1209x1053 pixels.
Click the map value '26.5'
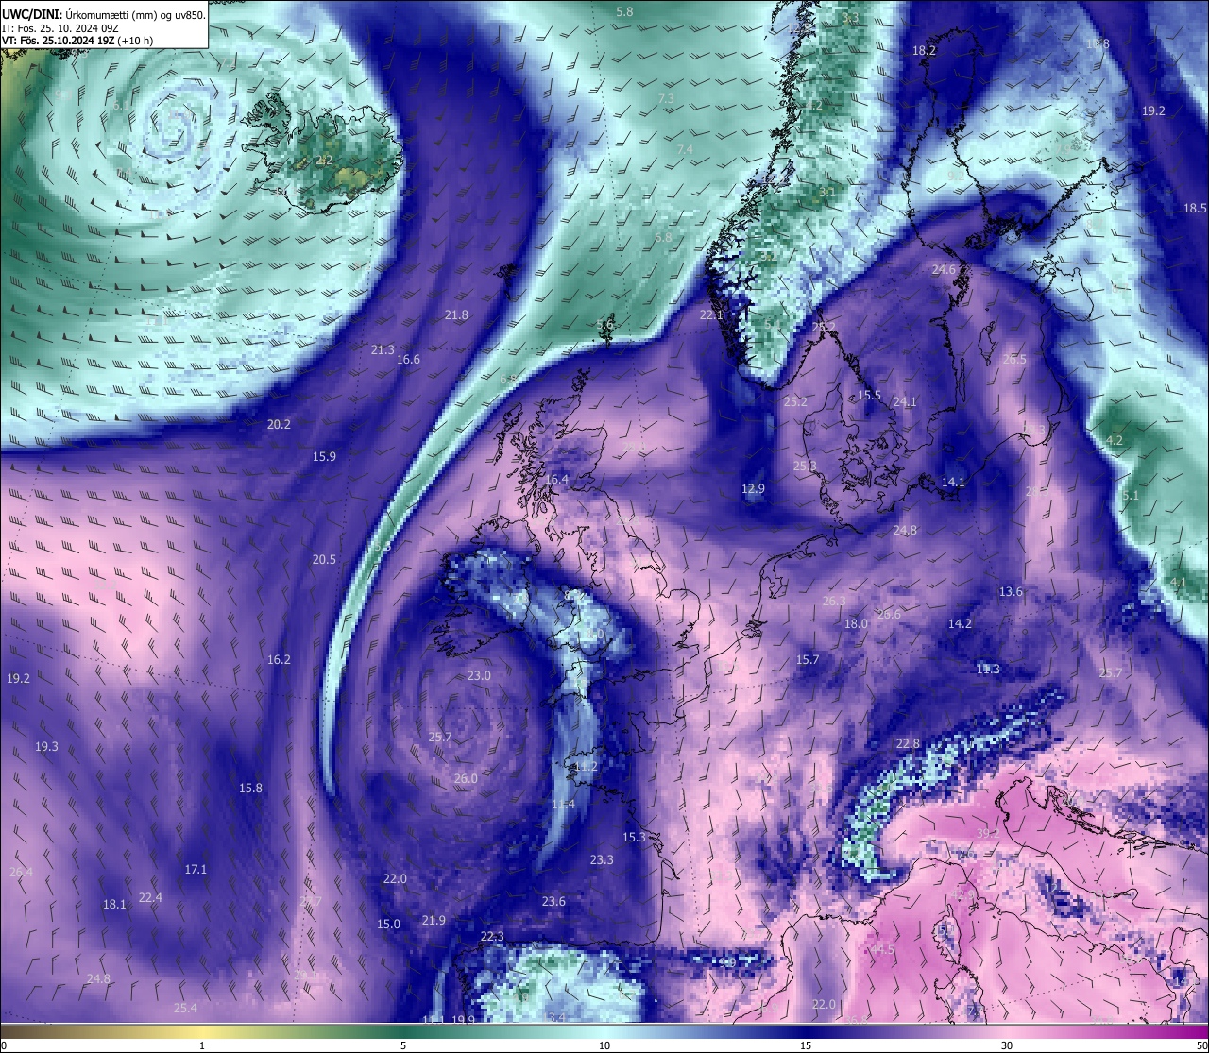(x=1014, y=359)
